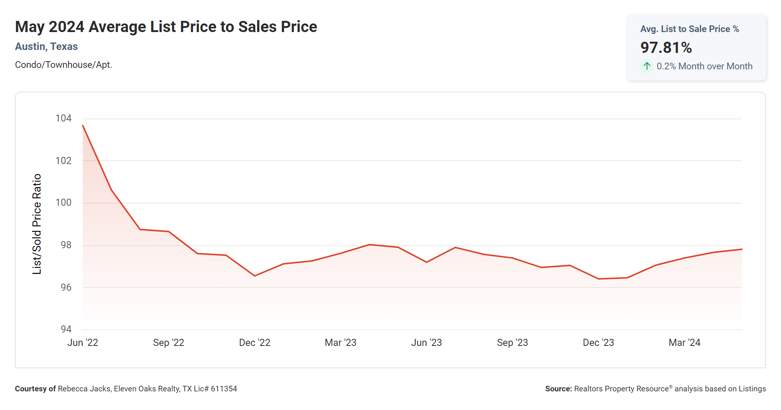Screen dimensions: 781x410
Task: Select the "Avg. List to Sale Price %" heading
Action: point(689,29)
